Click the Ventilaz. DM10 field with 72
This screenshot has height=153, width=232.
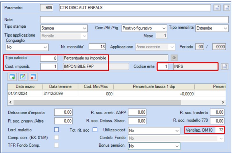tap(219, 130)
